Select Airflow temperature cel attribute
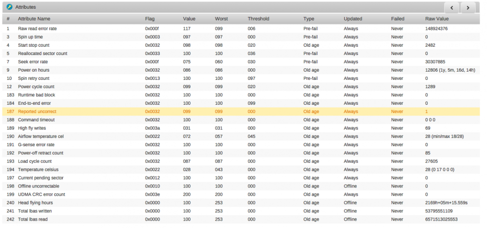This screenshot has width=487, height=228. coord(41,136)
